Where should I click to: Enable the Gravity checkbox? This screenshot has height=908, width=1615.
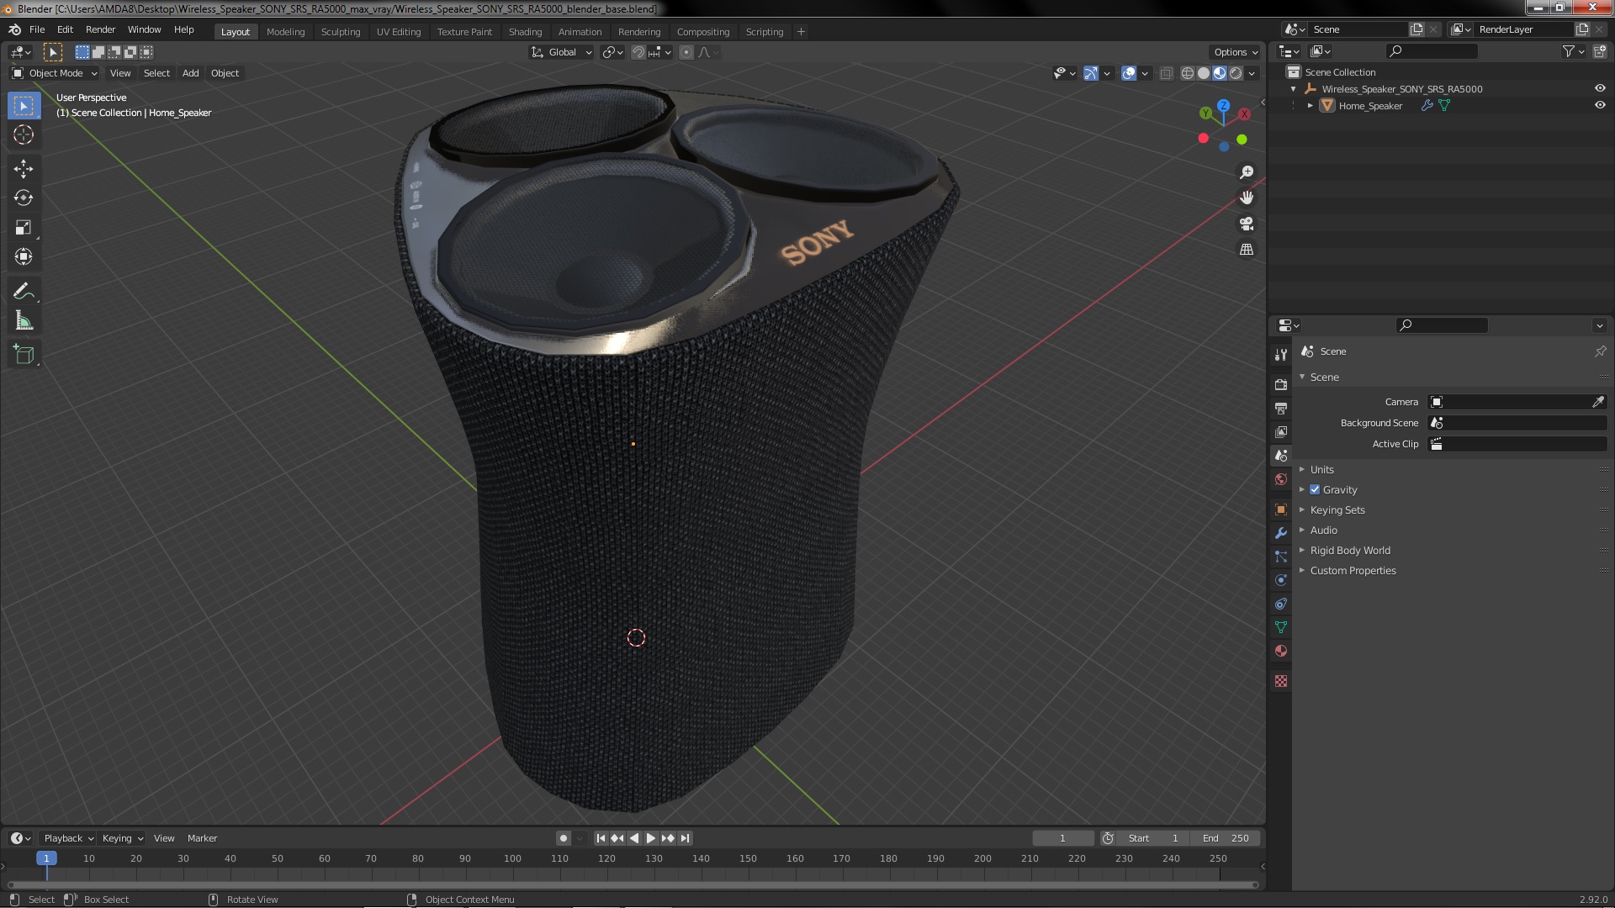pos(1315,489)
